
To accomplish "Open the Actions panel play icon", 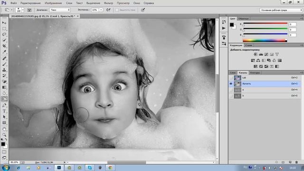I will (x=224, y=28).
